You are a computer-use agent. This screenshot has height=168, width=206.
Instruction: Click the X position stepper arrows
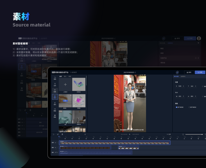(x=184, y=86)
